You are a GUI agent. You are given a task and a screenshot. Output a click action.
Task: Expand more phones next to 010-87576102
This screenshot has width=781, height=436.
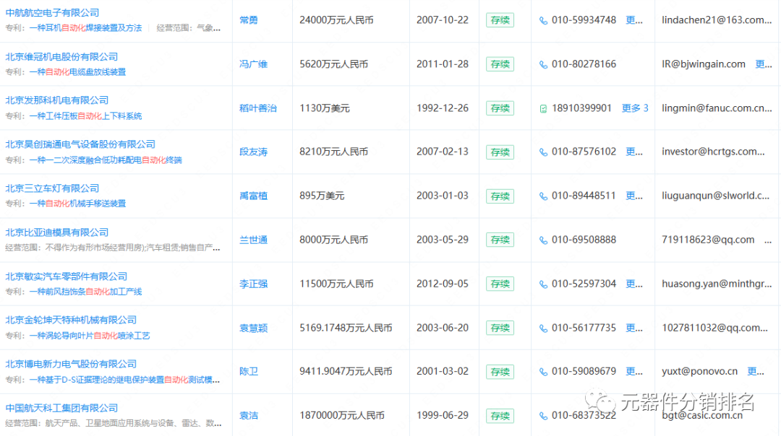pos(634,152)
